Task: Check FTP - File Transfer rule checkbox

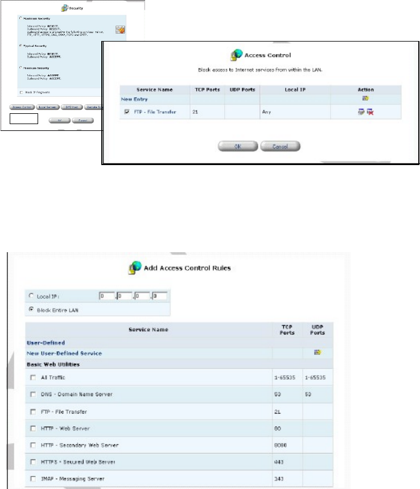Action: (33, 412)
